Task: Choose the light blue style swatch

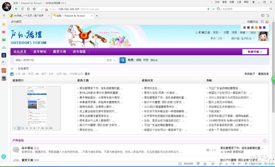Action: (x=244, y=27)
